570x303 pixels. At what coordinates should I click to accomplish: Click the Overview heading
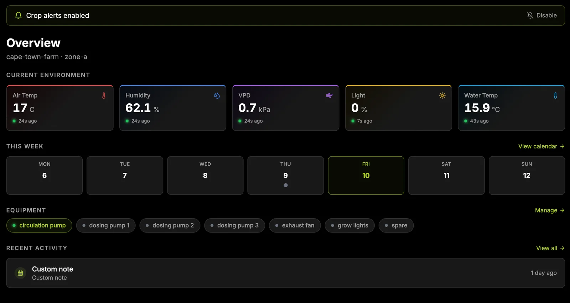33,43
